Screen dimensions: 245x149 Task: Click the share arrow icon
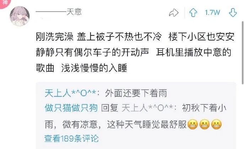tap(174, 13)
